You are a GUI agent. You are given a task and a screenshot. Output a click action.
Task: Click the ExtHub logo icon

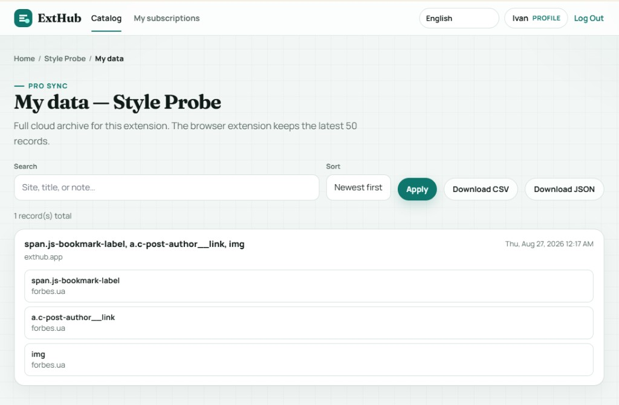tap(24, 18)
